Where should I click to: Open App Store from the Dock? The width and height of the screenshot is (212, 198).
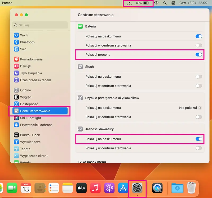[123, 188]
